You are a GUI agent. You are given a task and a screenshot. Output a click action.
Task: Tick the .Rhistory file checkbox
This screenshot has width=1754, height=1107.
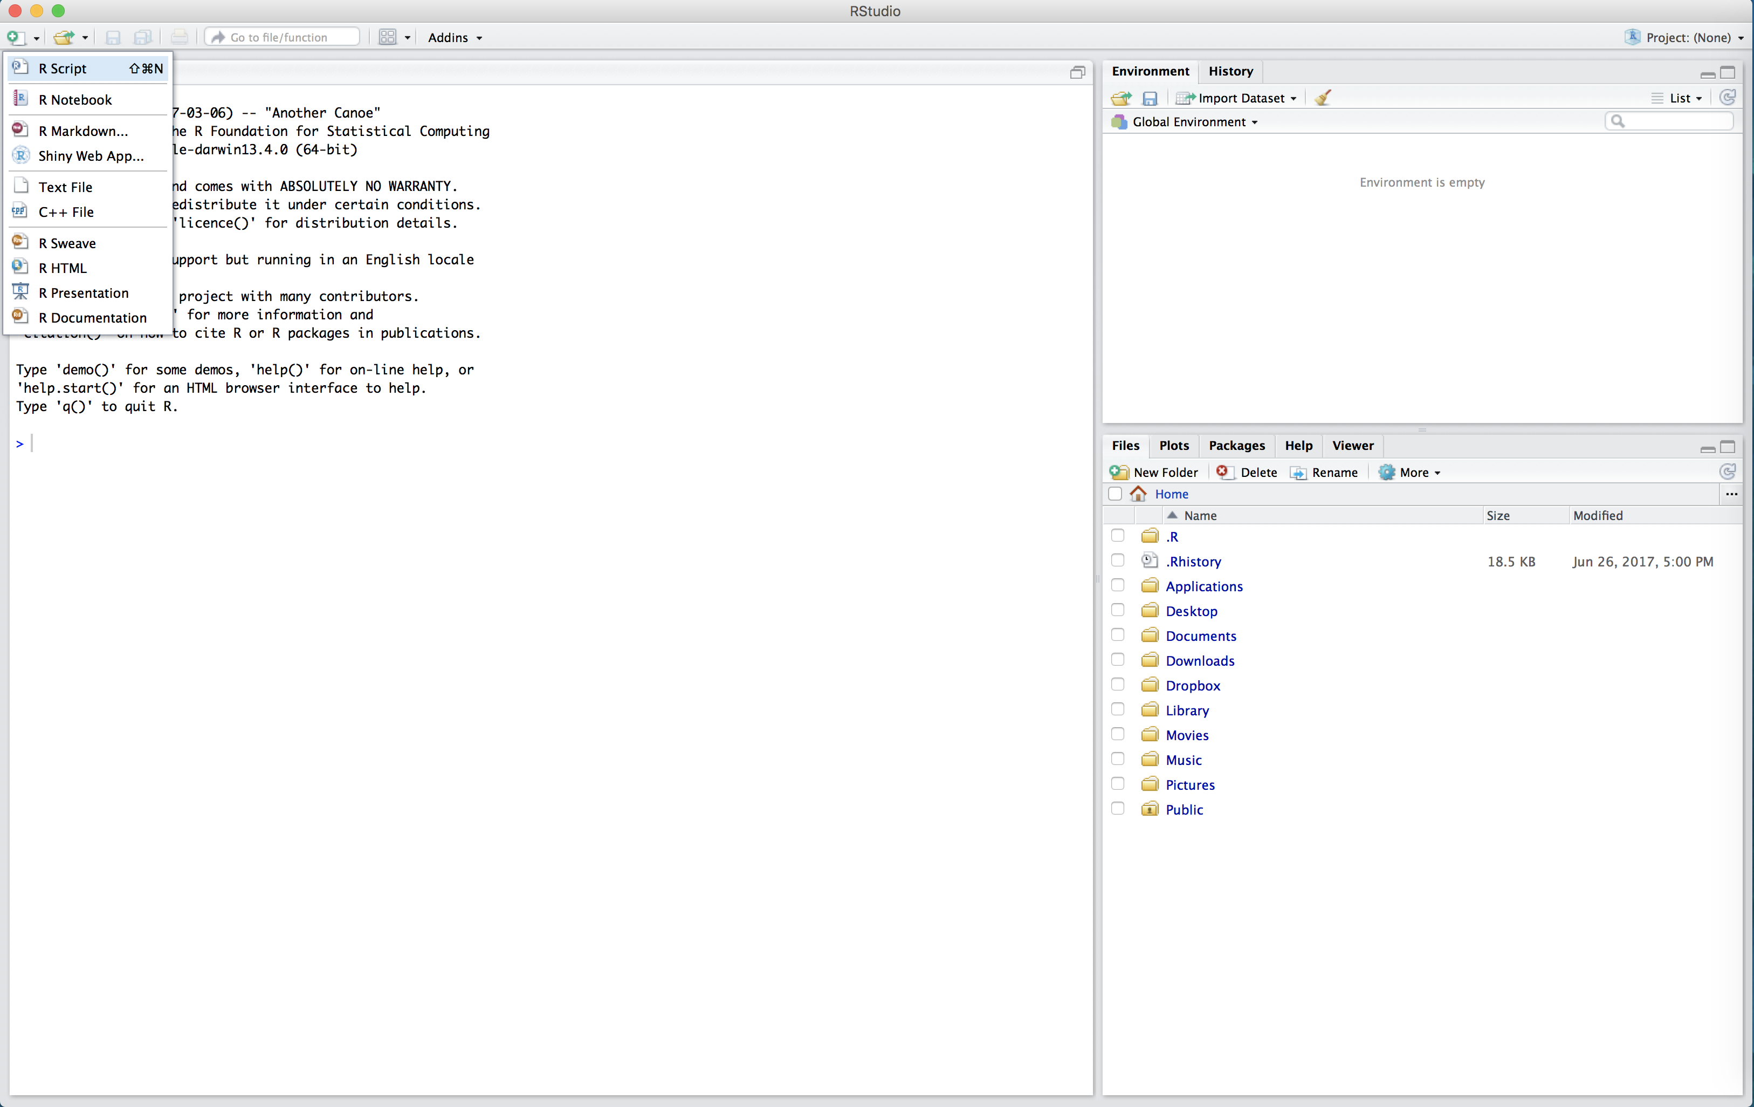[1117, 561]
